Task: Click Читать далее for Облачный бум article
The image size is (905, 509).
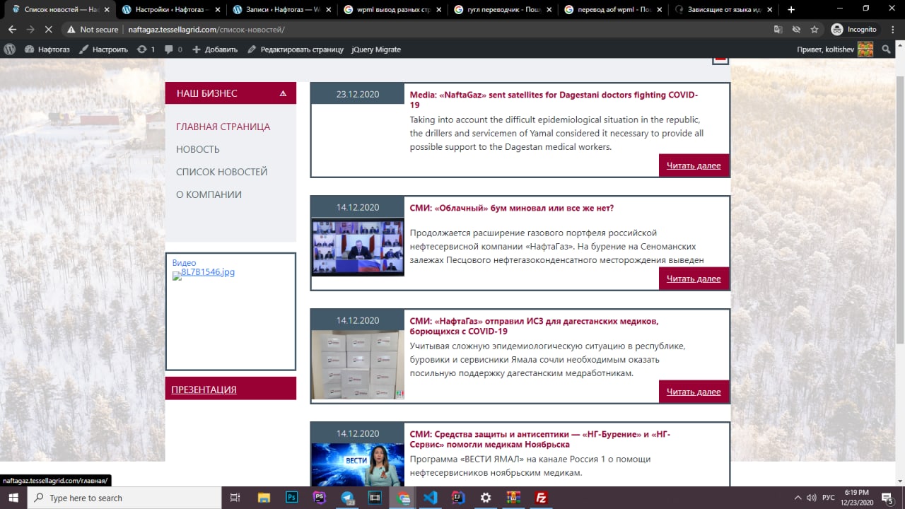Action: point(694,279)
